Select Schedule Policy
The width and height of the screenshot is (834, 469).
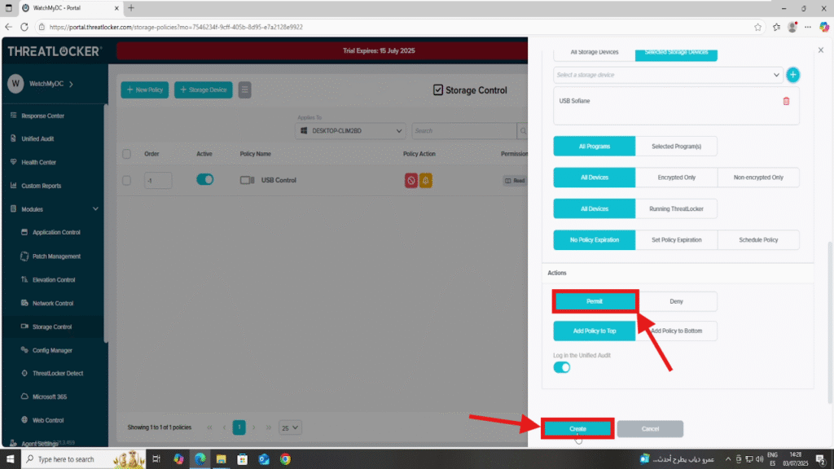click(758, 240)
